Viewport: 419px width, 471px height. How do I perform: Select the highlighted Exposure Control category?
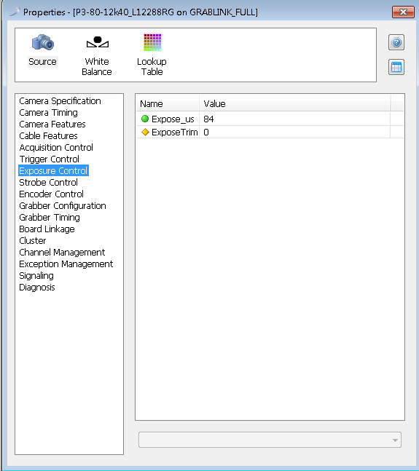53,170
